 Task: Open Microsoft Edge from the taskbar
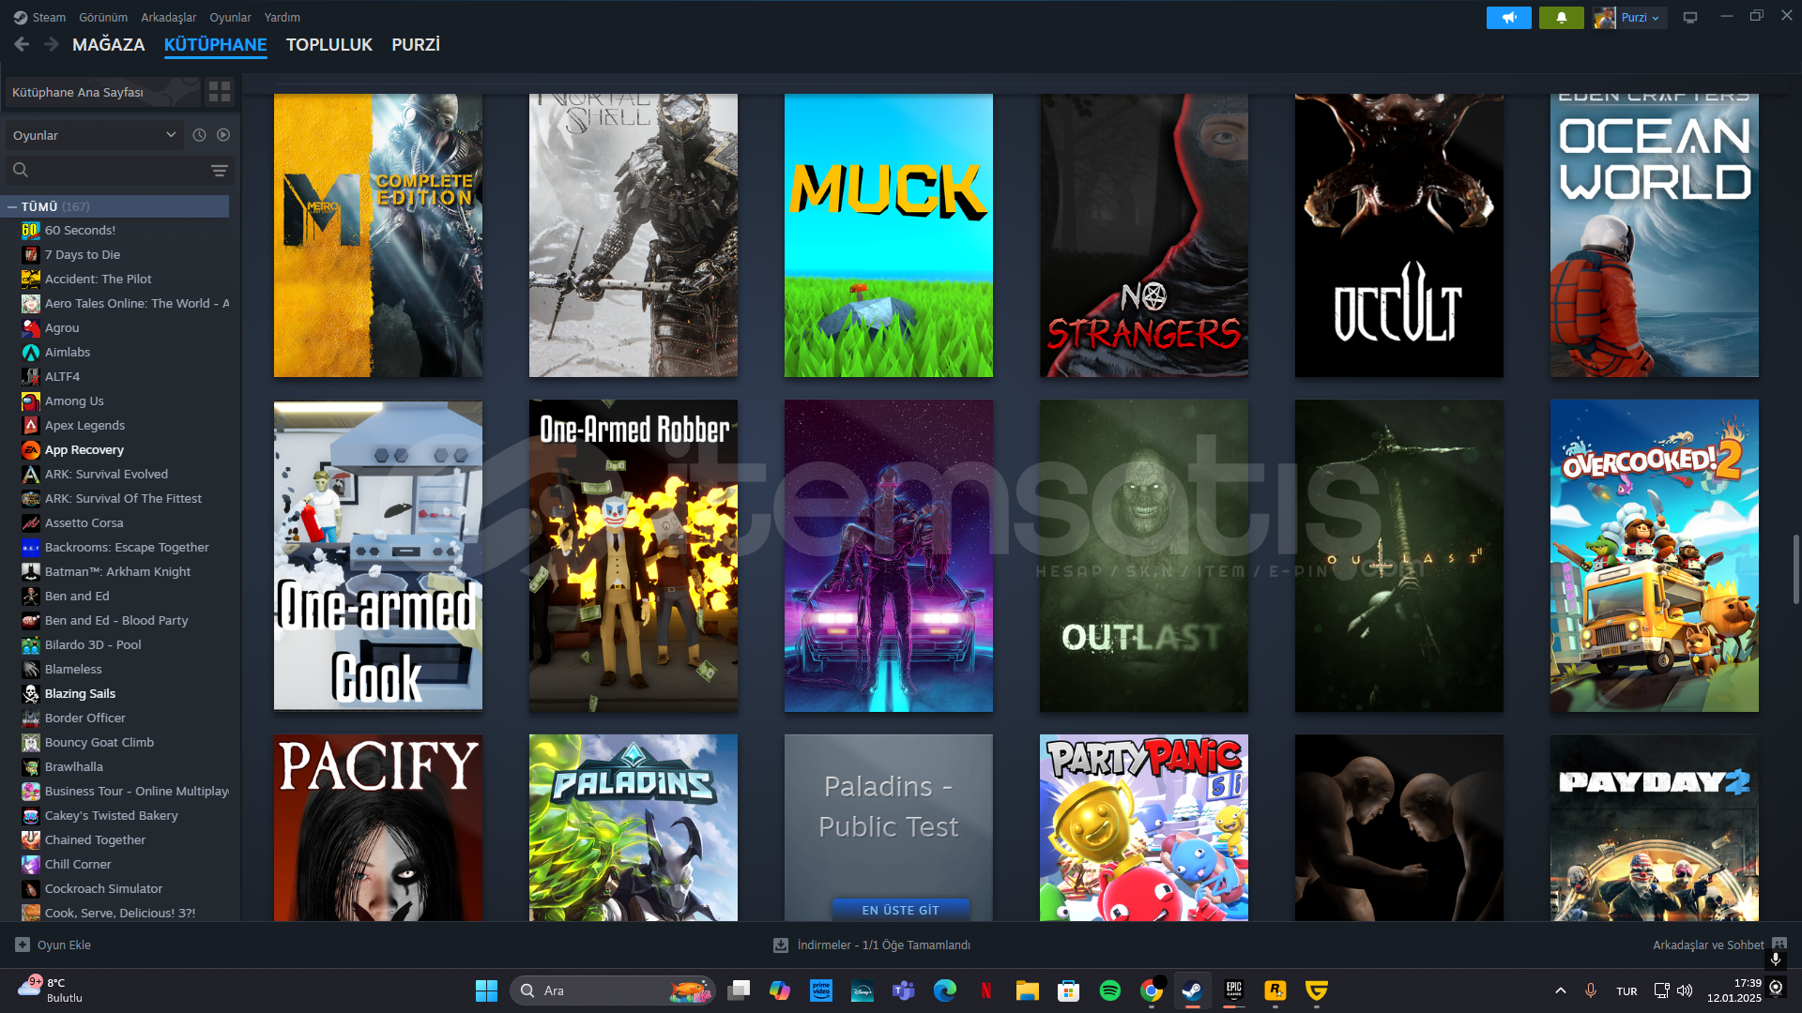(x=944, y=990)
